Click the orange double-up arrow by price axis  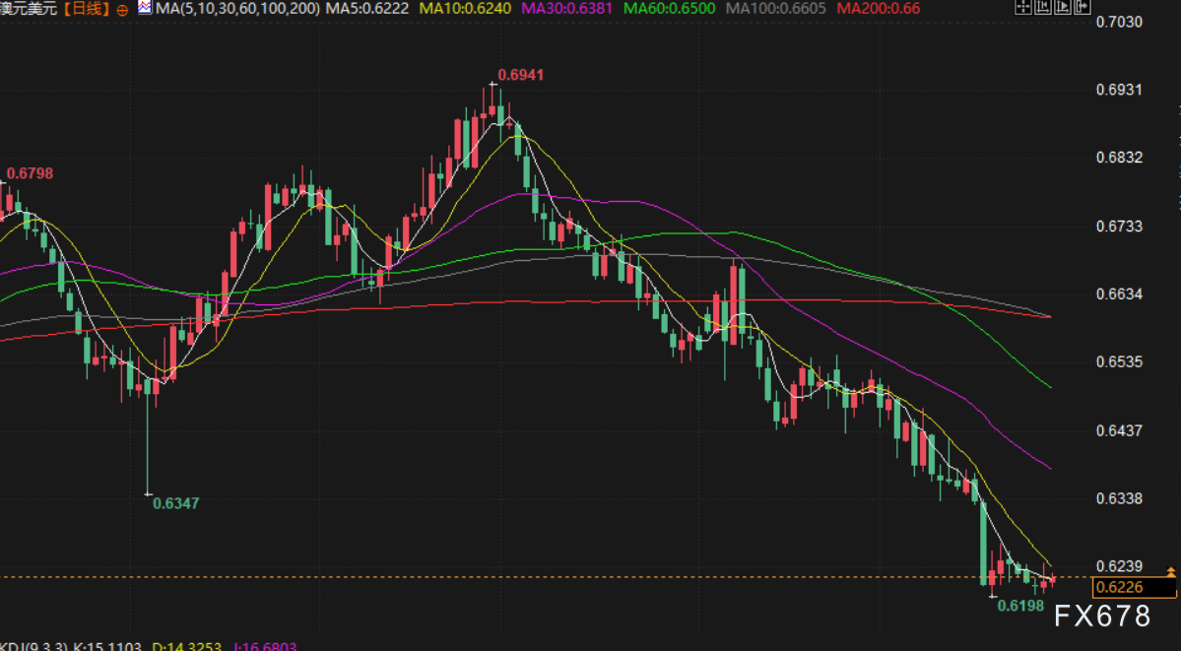pos(1170,571)
